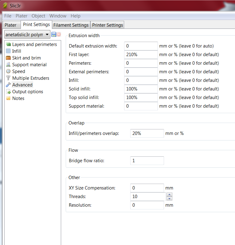
Task: Select Advanced settings page
Action: pos(22,85)
